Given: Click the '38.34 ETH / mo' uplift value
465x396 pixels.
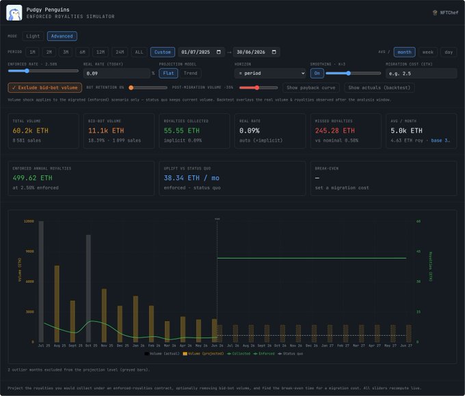Looking at the screenshot, I should (191, 178).
